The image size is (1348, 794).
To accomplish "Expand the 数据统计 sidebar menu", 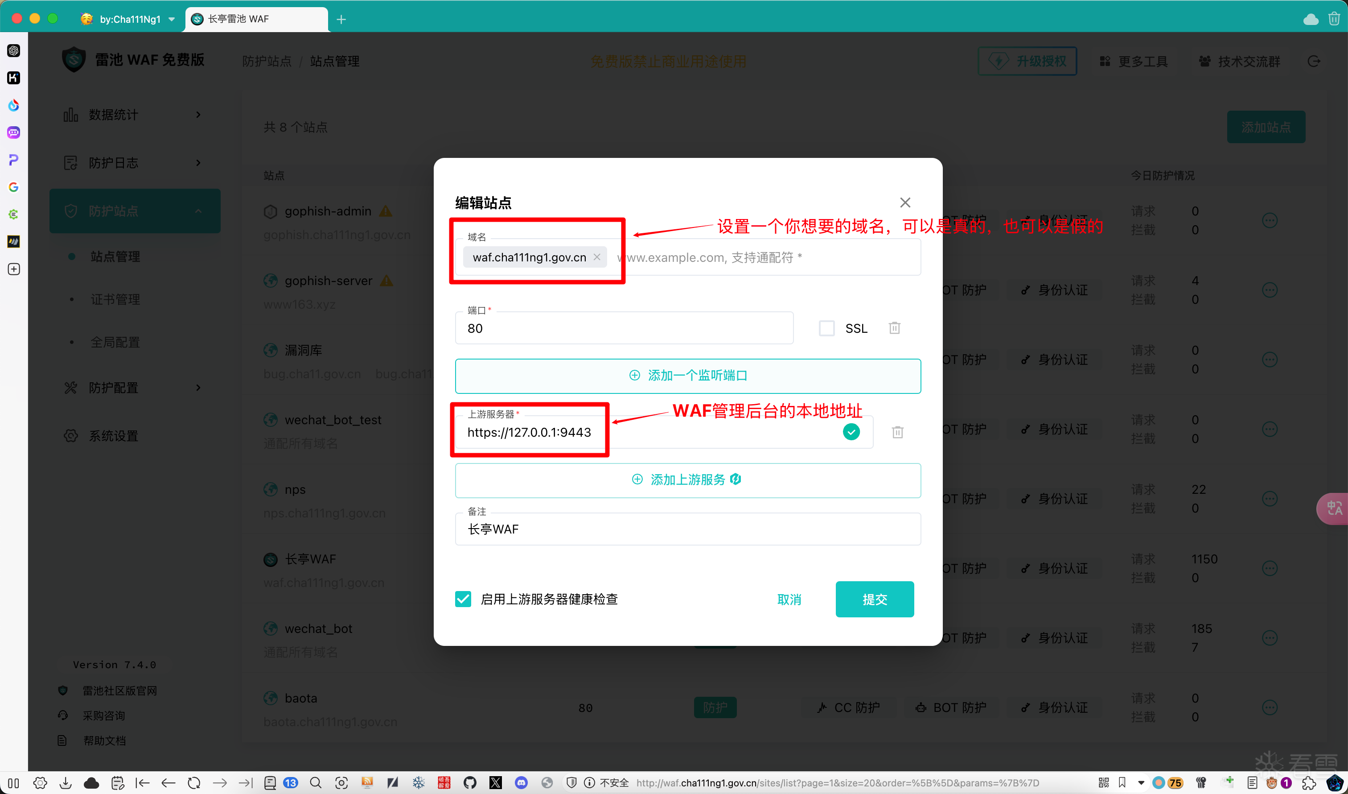I will [x=134, y=115].
